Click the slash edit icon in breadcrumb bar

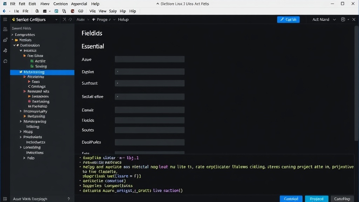coord(70,20)
